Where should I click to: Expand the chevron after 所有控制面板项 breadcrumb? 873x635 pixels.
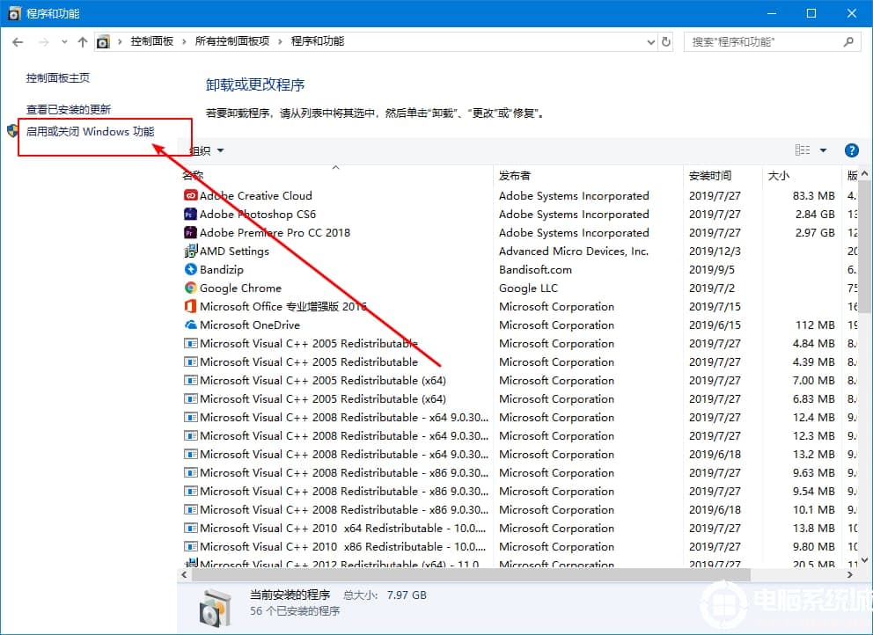pyautogui.click(x=280, y=41)
